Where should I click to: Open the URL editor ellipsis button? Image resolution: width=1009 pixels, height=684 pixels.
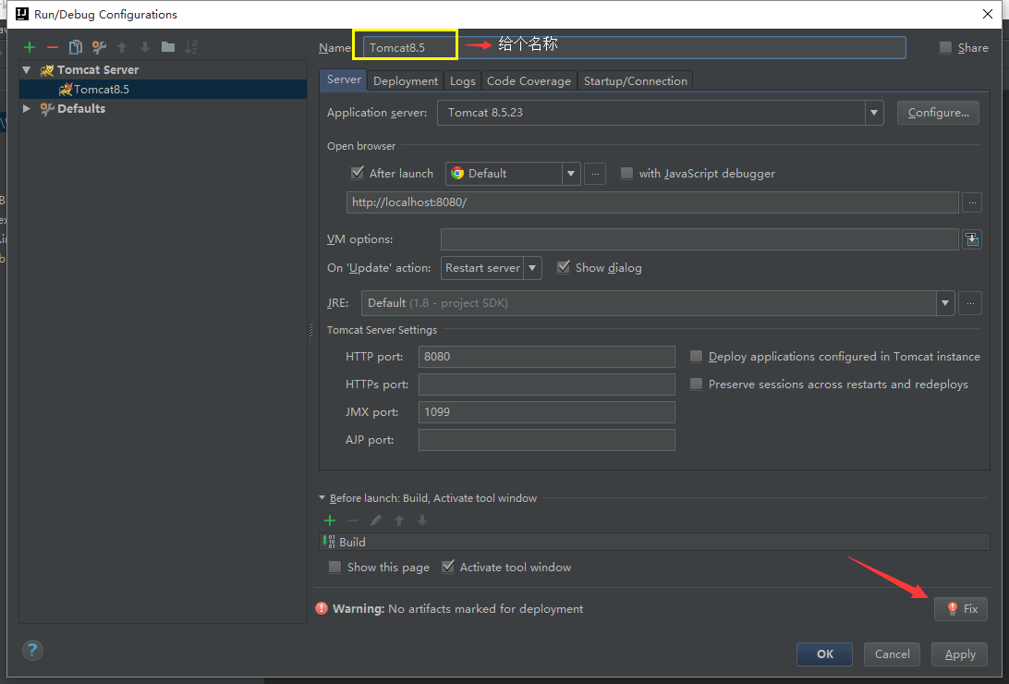(972, 202)
